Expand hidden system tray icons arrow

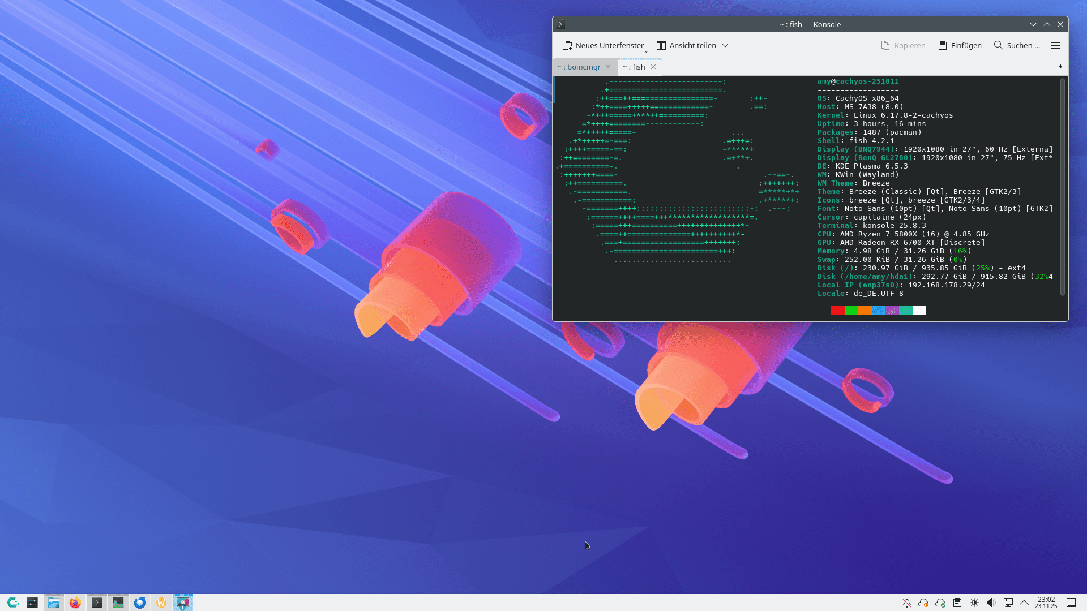(1024, 603)
